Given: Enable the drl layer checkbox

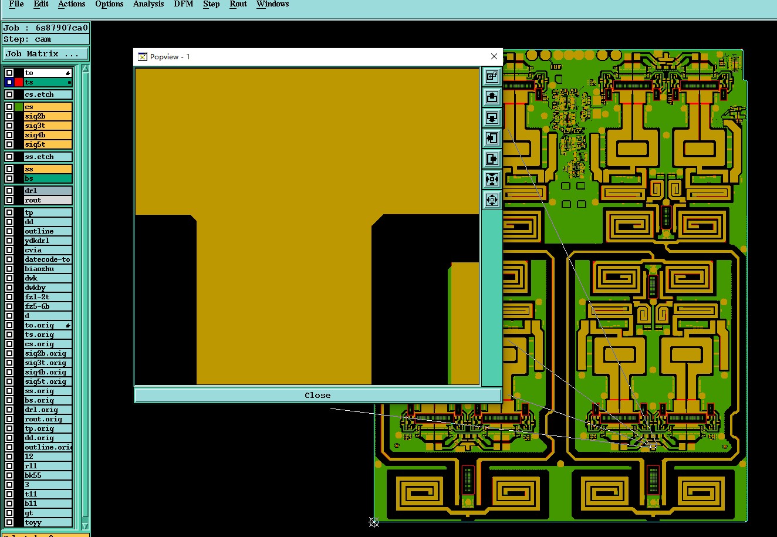Looking at the screenshot, I should tap(9, 191).
